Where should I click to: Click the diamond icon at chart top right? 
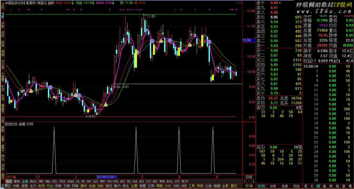pyautogui.click(x=237, y=3)
